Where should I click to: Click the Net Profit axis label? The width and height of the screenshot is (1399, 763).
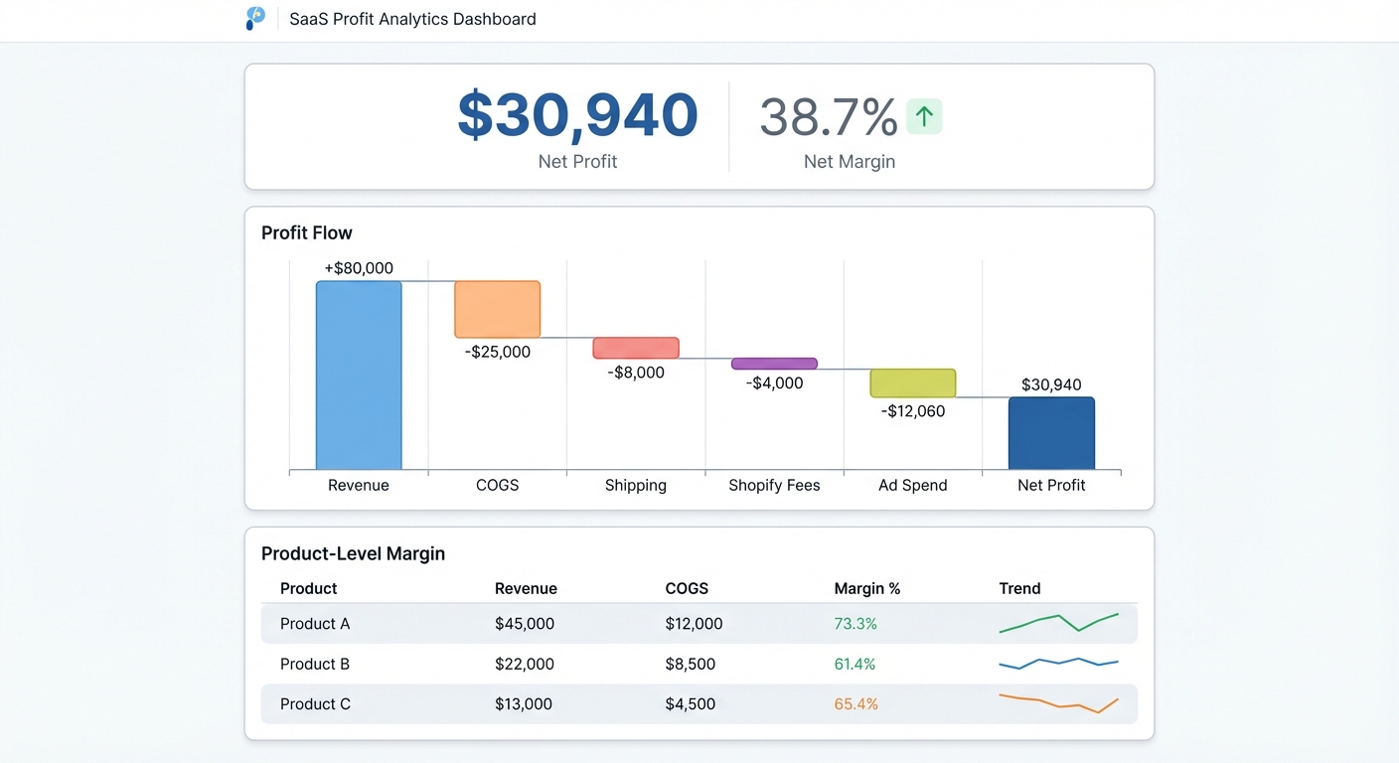point(1051,485)
